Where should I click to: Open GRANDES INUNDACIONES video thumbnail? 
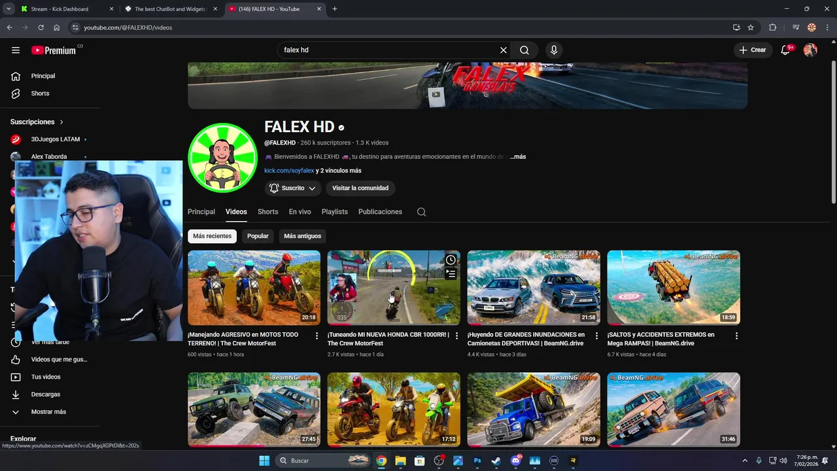[x=534, y=288]
